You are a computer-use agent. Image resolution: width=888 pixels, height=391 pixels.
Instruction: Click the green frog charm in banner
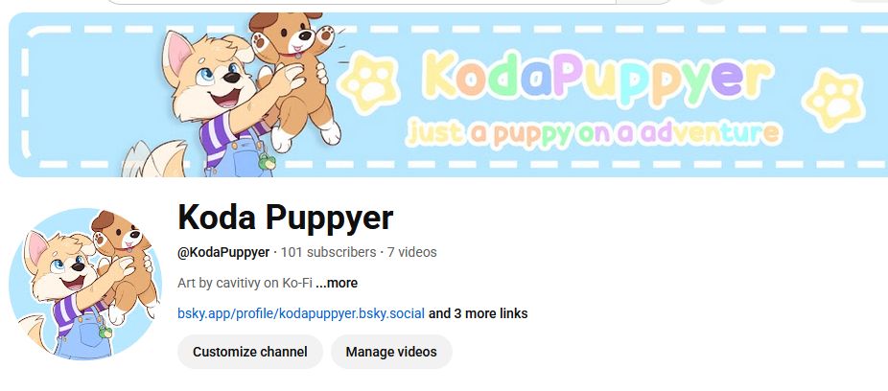click(267, 162)
